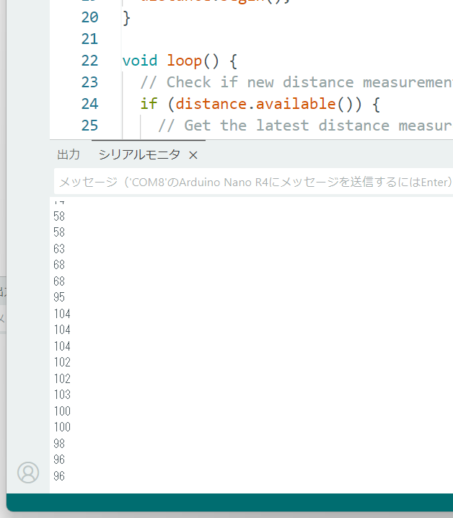Click line number 24 in the gutter
Image resolution: width=453 pixels, height=518 pixels.
tap(89, 104)
